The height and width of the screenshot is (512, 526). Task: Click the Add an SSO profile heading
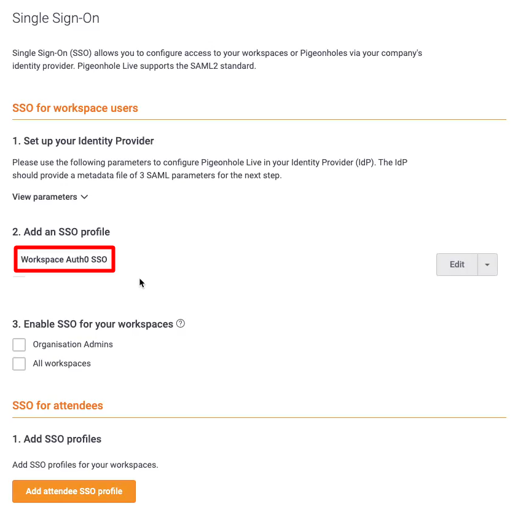[x=61, y=232]
